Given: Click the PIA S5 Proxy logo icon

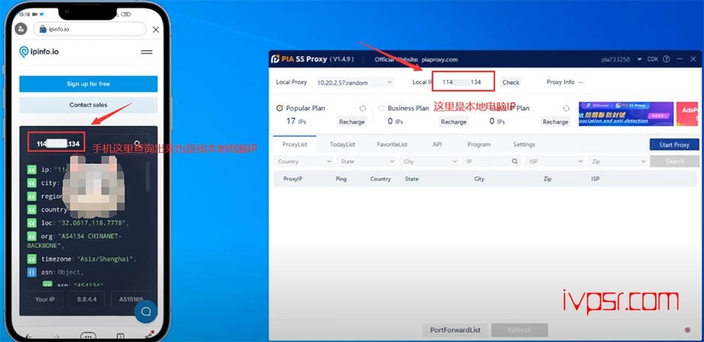Looking at the screenshot, I should coord(275,59).
